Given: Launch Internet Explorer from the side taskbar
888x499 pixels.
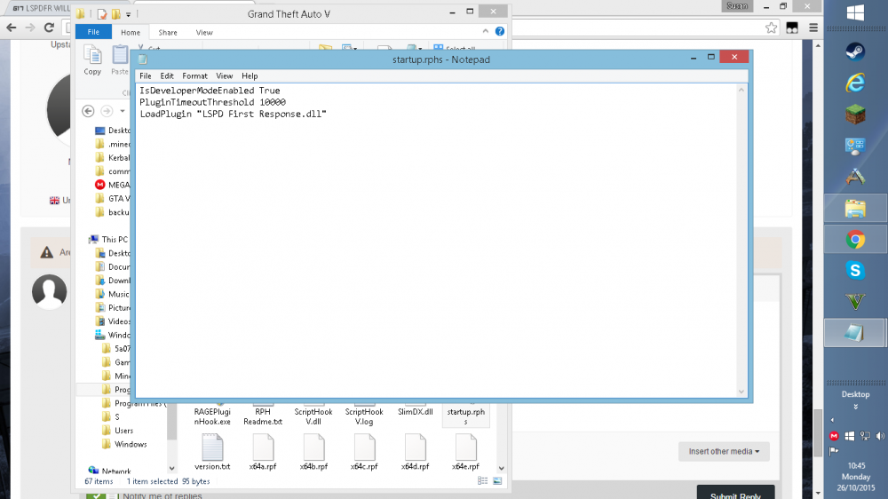Looking at the screenshot, I should pos(855,83).
